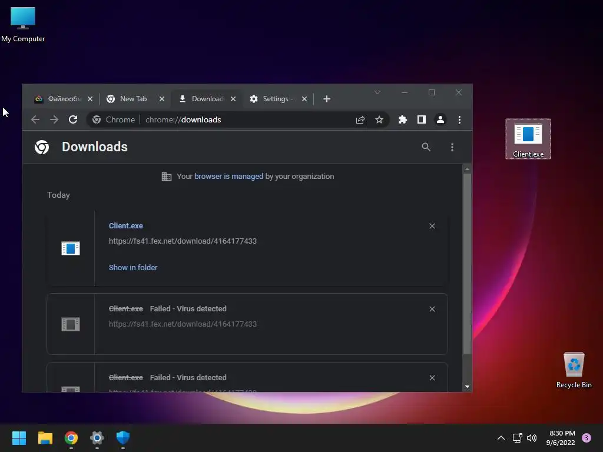603x452 pixels.
Task: Select the Client.exe desktop icon
Action: (528, 139)
